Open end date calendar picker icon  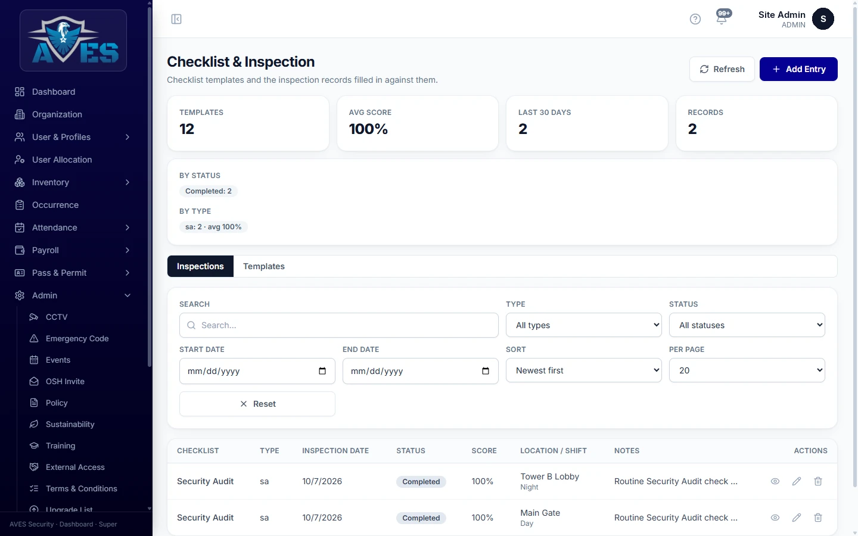[x=486, y=371]
